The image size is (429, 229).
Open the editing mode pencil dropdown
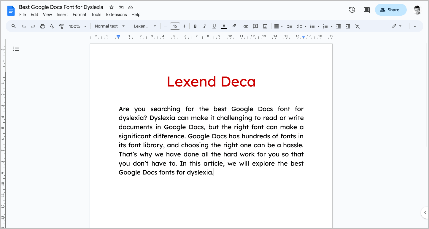(396, 26)
